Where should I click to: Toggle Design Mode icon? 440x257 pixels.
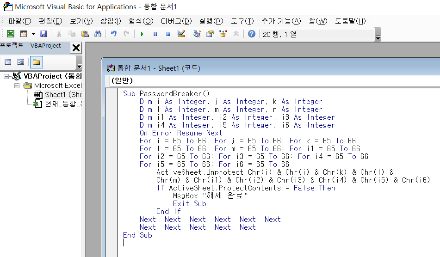[181, 34]
